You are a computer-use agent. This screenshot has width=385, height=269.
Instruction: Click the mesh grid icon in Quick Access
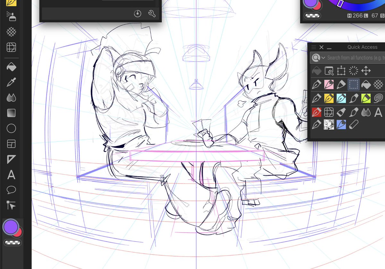(x=329, y=112)
